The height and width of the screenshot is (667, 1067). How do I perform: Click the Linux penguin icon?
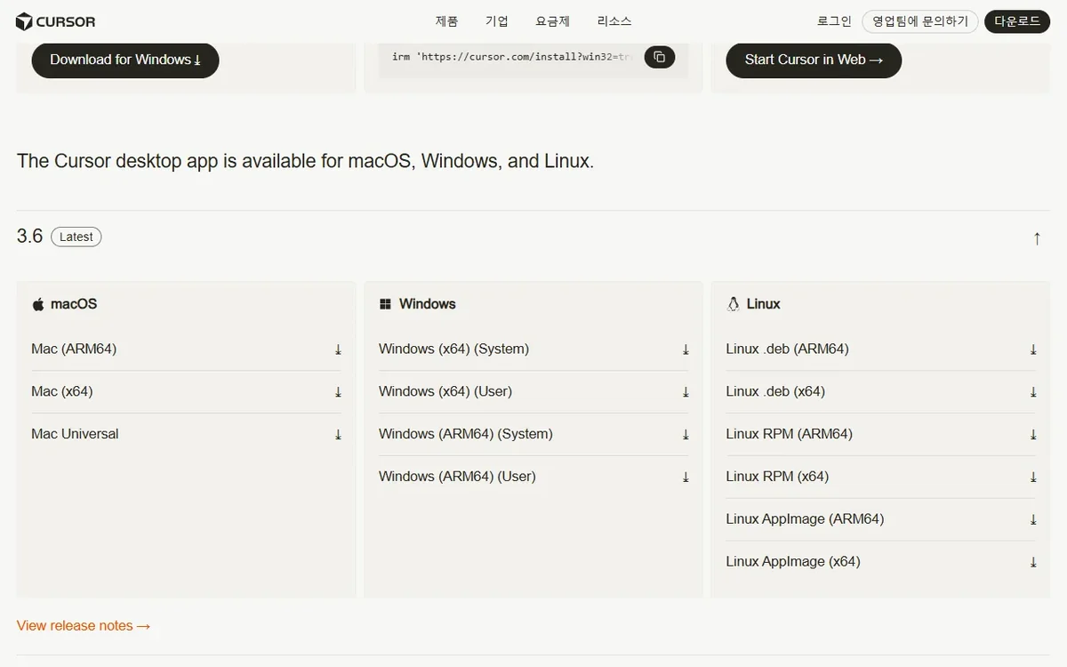coord(733,304)
